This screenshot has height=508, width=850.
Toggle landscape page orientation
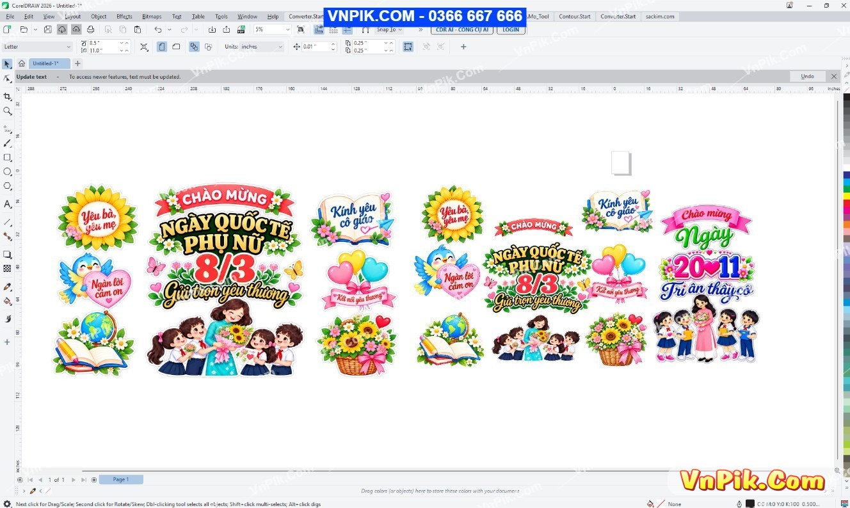[176, 47]
